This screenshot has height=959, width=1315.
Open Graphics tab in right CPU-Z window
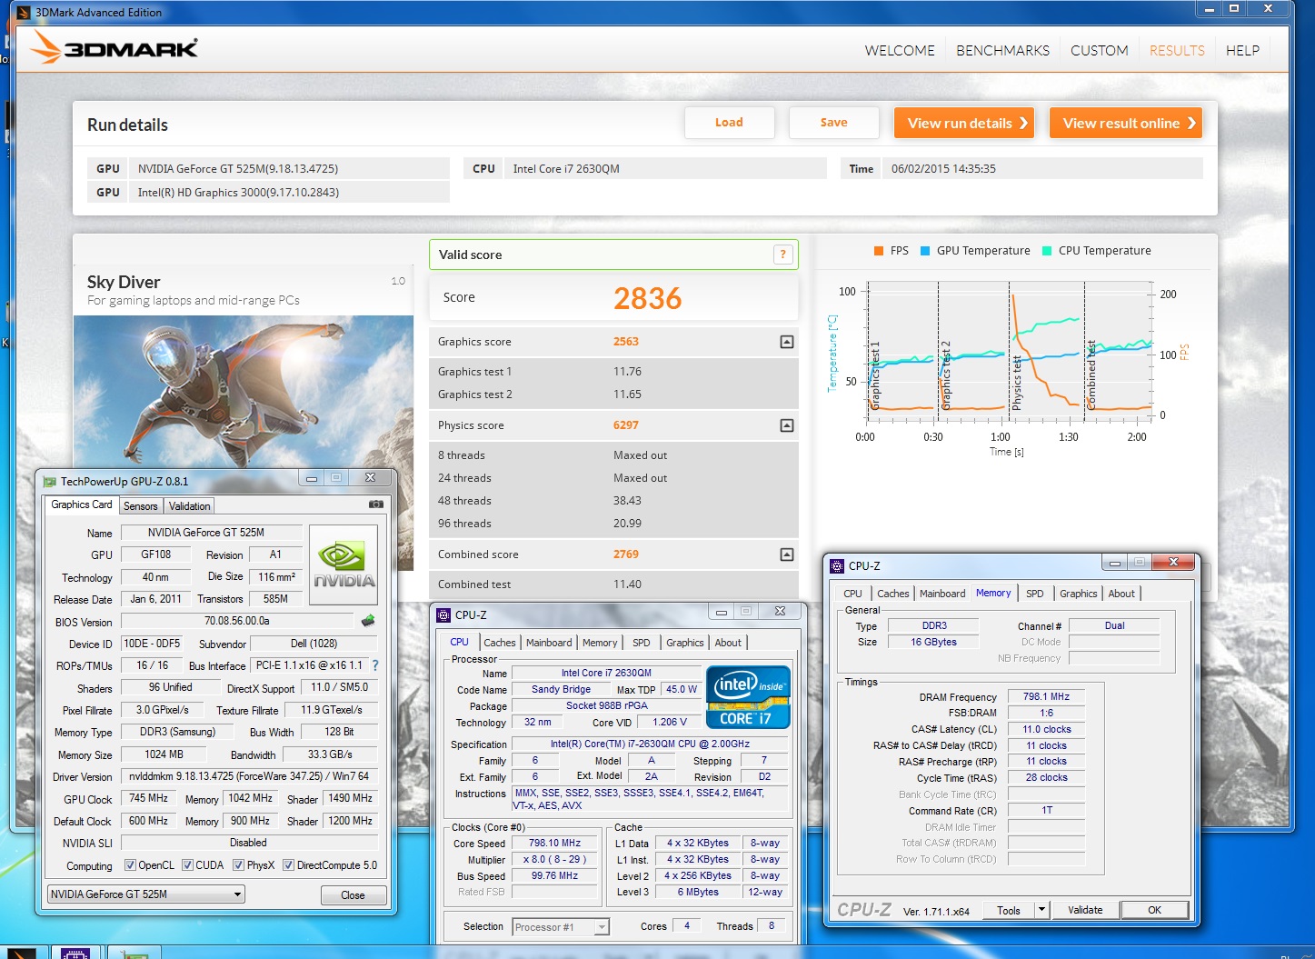(x=1078, y=594)
